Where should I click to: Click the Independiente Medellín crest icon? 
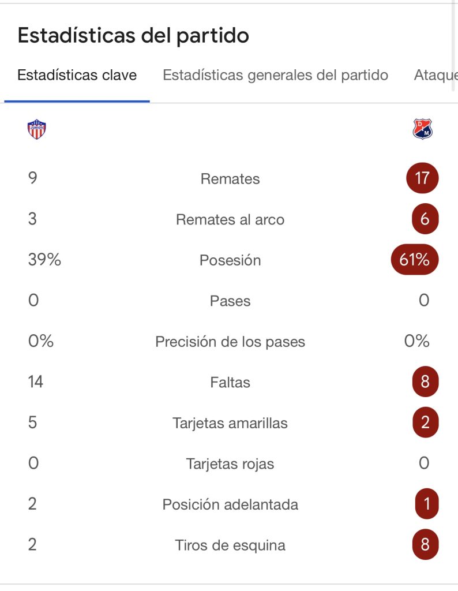[422, 129]
